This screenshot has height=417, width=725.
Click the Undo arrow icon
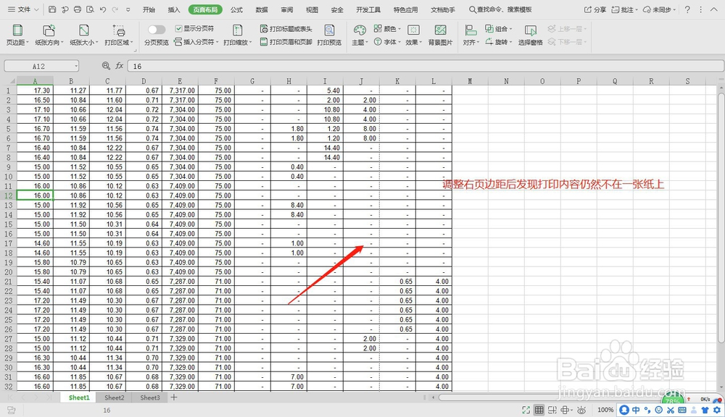tap(103, 9)
